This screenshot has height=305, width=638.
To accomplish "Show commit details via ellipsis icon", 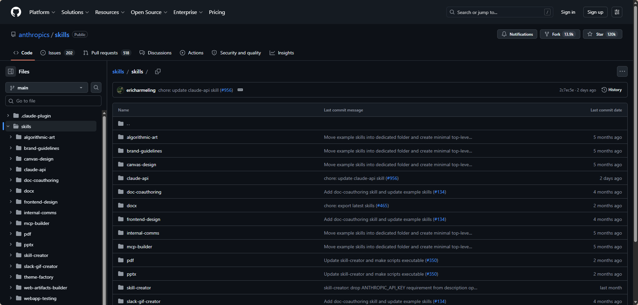I will [240, 90].
